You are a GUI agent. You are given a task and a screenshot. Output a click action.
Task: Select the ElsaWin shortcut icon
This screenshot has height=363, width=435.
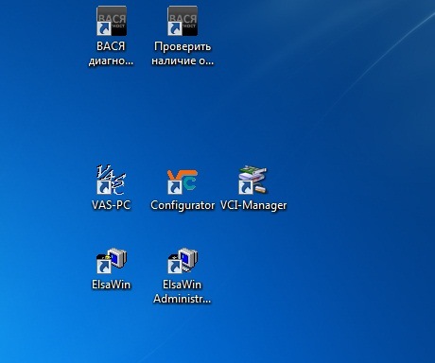click(x=112, y=261)
